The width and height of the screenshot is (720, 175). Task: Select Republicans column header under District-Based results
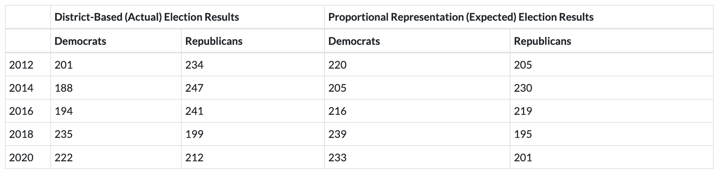tap(214, 41)
